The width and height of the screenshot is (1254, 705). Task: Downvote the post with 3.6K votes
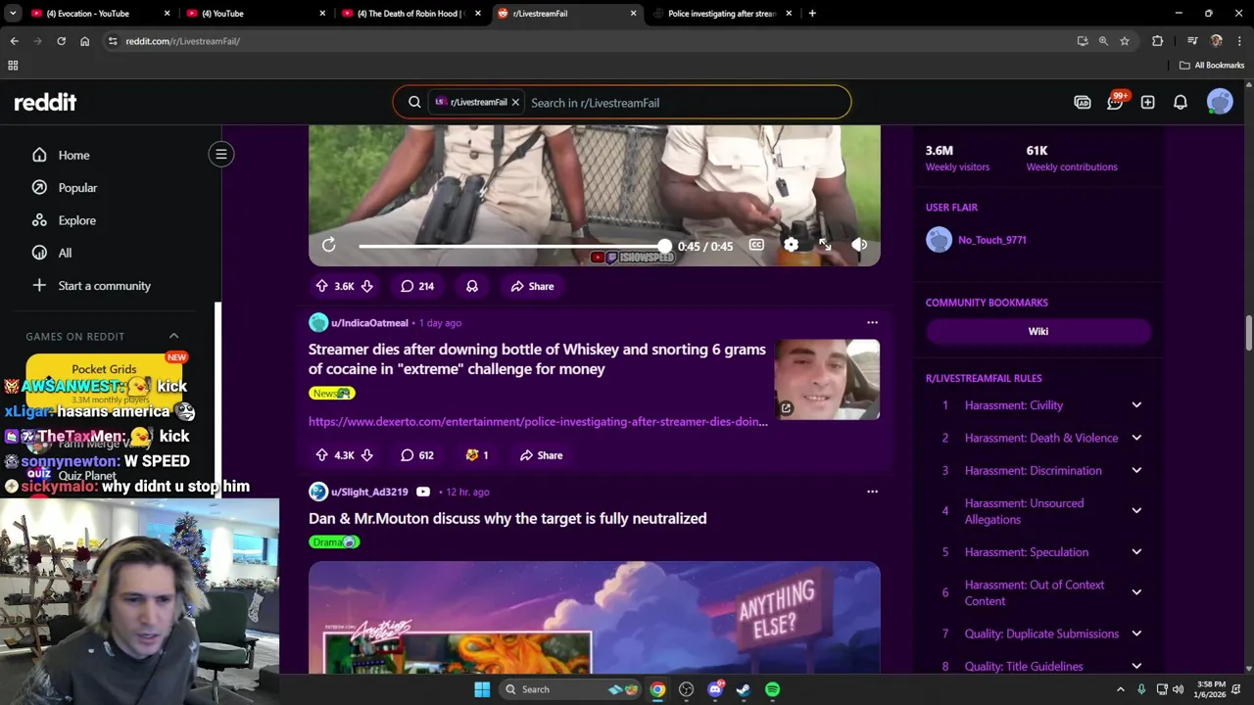(x=366, y=286)
